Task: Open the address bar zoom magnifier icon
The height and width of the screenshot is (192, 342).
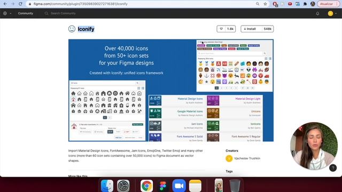Action: coord(258,4)
